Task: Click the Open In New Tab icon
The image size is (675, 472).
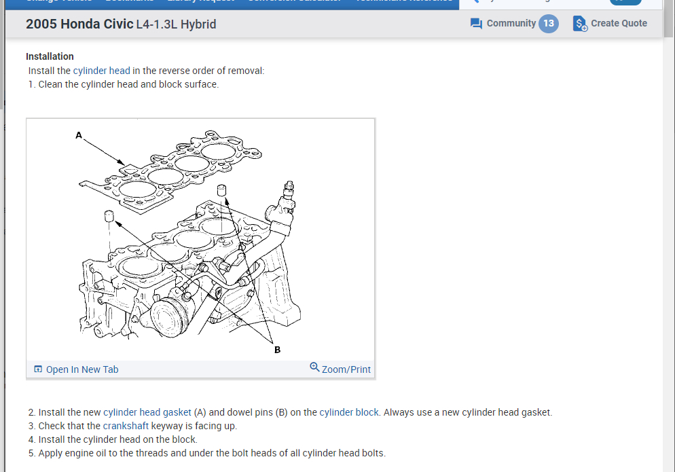Action: point(38,369)
